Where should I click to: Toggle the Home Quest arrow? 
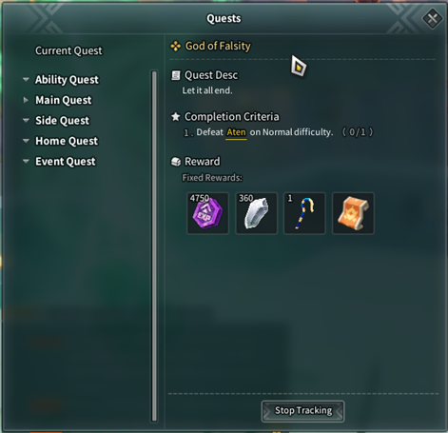(26, 141)
